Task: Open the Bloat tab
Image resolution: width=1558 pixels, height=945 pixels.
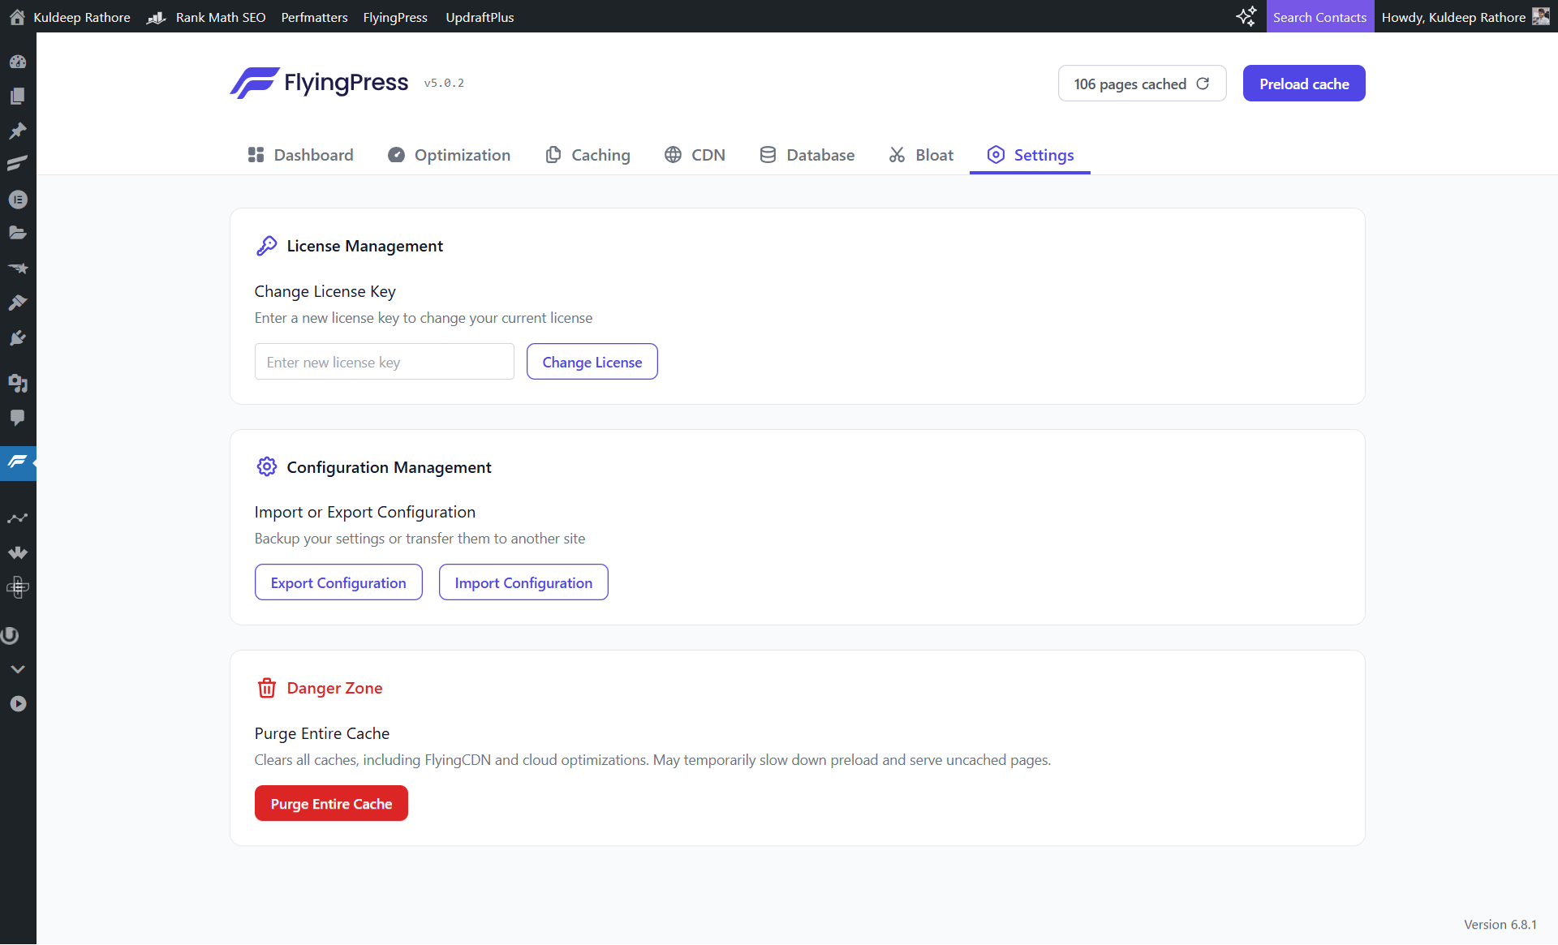Action: pos(921,155)
